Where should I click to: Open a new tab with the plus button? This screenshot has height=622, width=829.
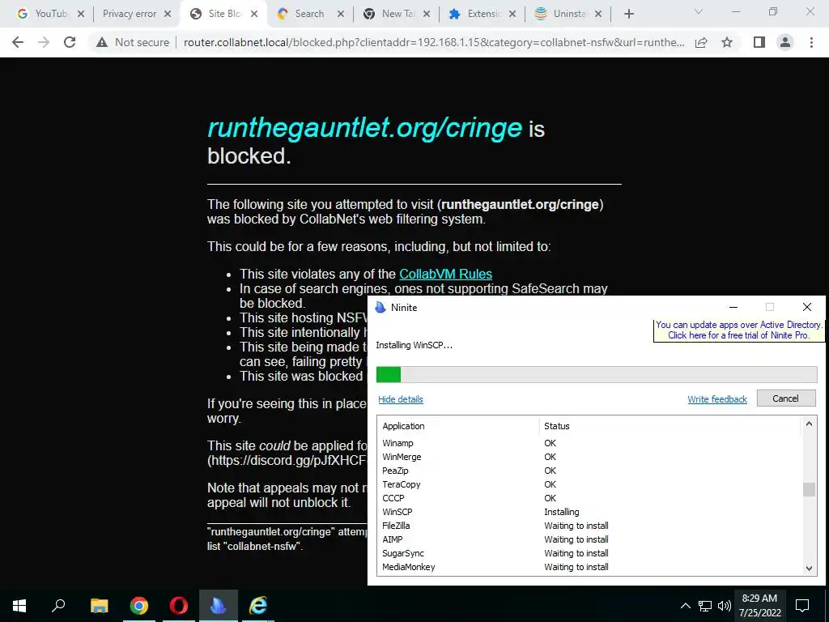pyautogui.click(x=628, y=14)
